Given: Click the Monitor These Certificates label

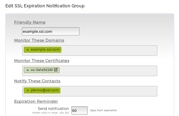Looking at the screenshot, I should click(42, 61).
